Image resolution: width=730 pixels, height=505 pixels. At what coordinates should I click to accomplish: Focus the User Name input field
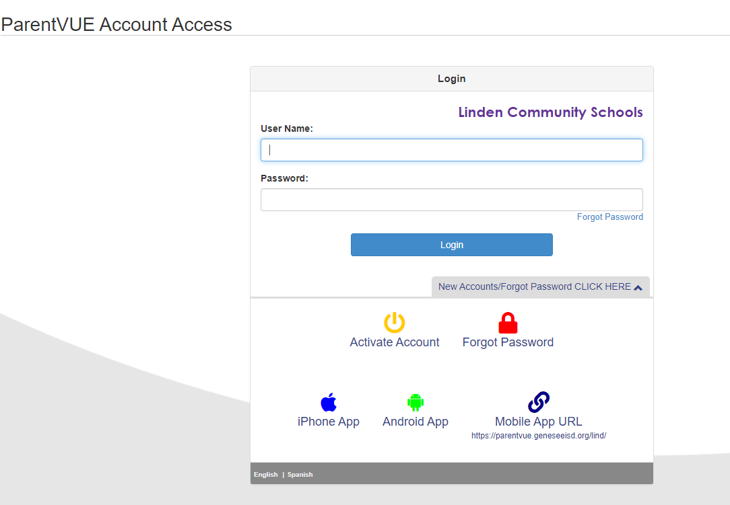452,150
